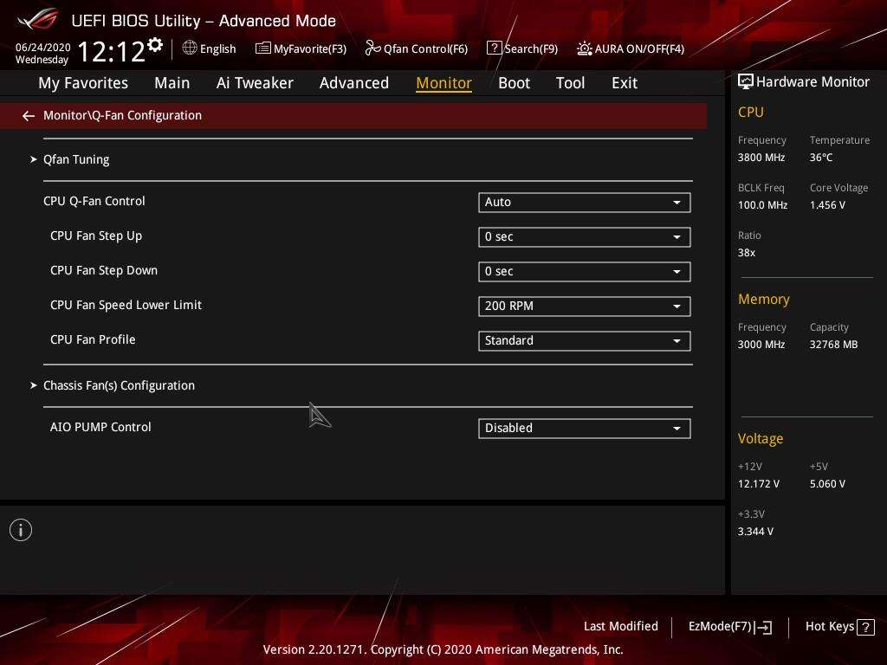Open Qfan Control fan icon
The width and height of the screenshot is (887, 665).
(372, 48)
